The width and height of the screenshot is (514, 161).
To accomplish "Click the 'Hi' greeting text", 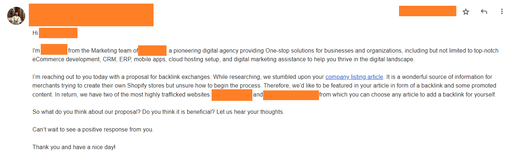I will 35,33.
